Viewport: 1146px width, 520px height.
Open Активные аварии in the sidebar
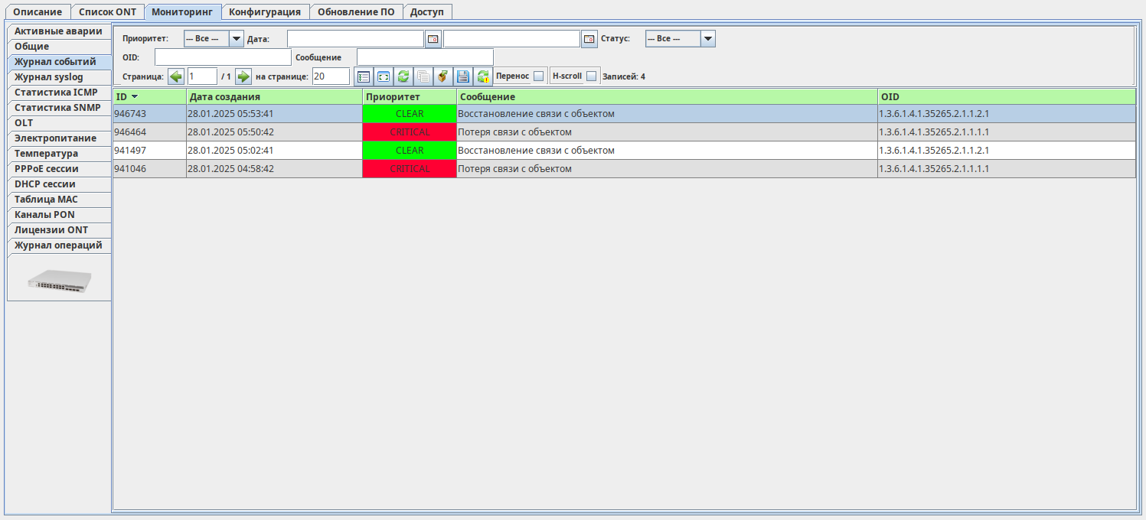59,31
